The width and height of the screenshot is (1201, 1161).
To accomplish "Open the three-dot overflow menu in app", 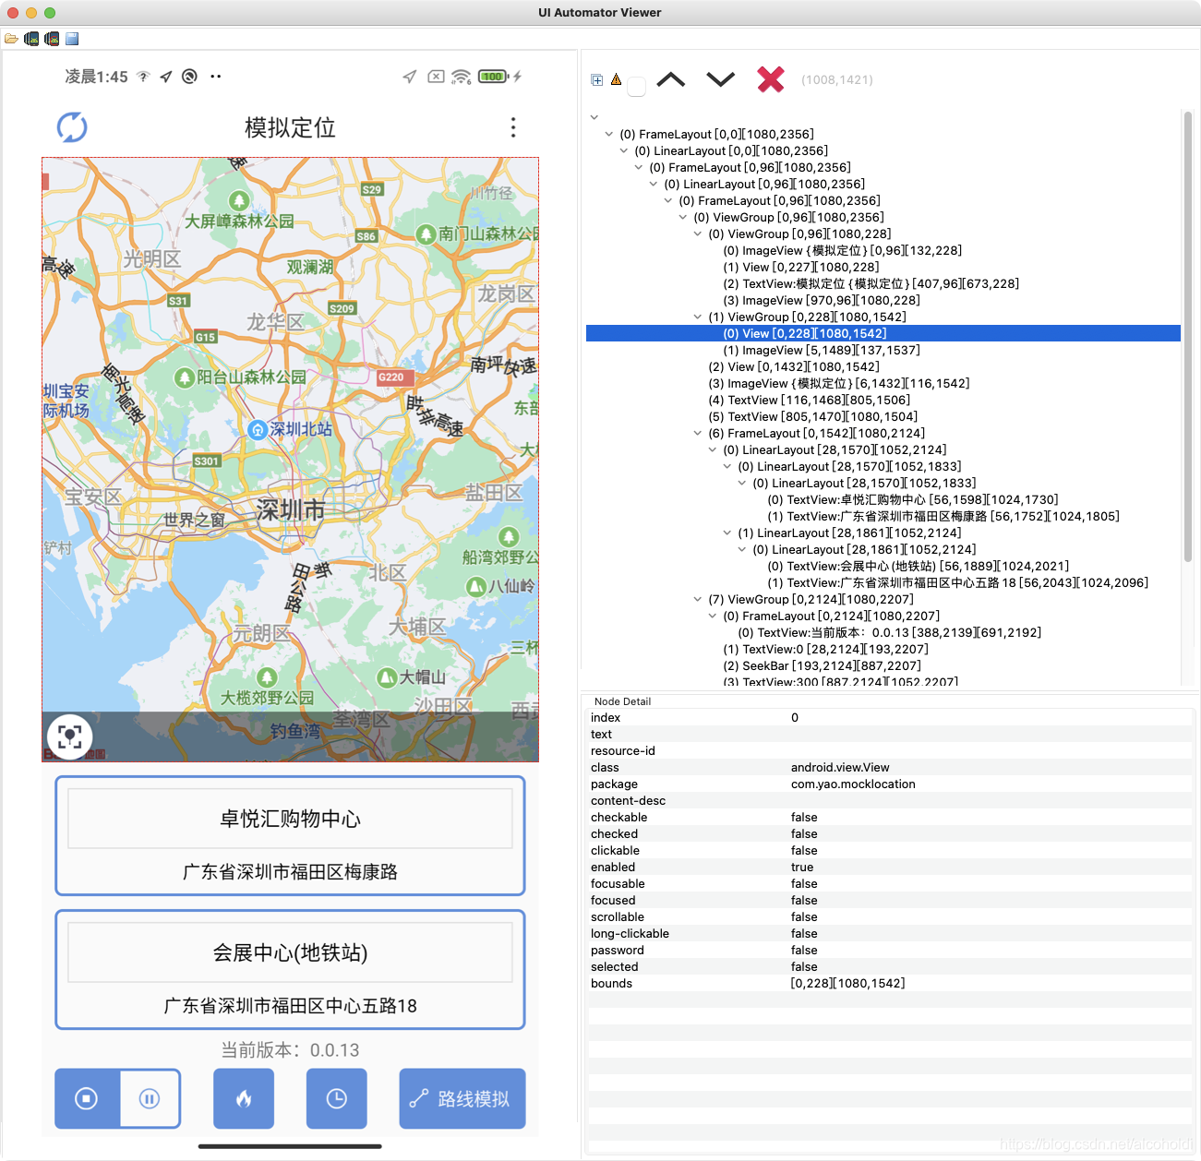I will point(513,127).
